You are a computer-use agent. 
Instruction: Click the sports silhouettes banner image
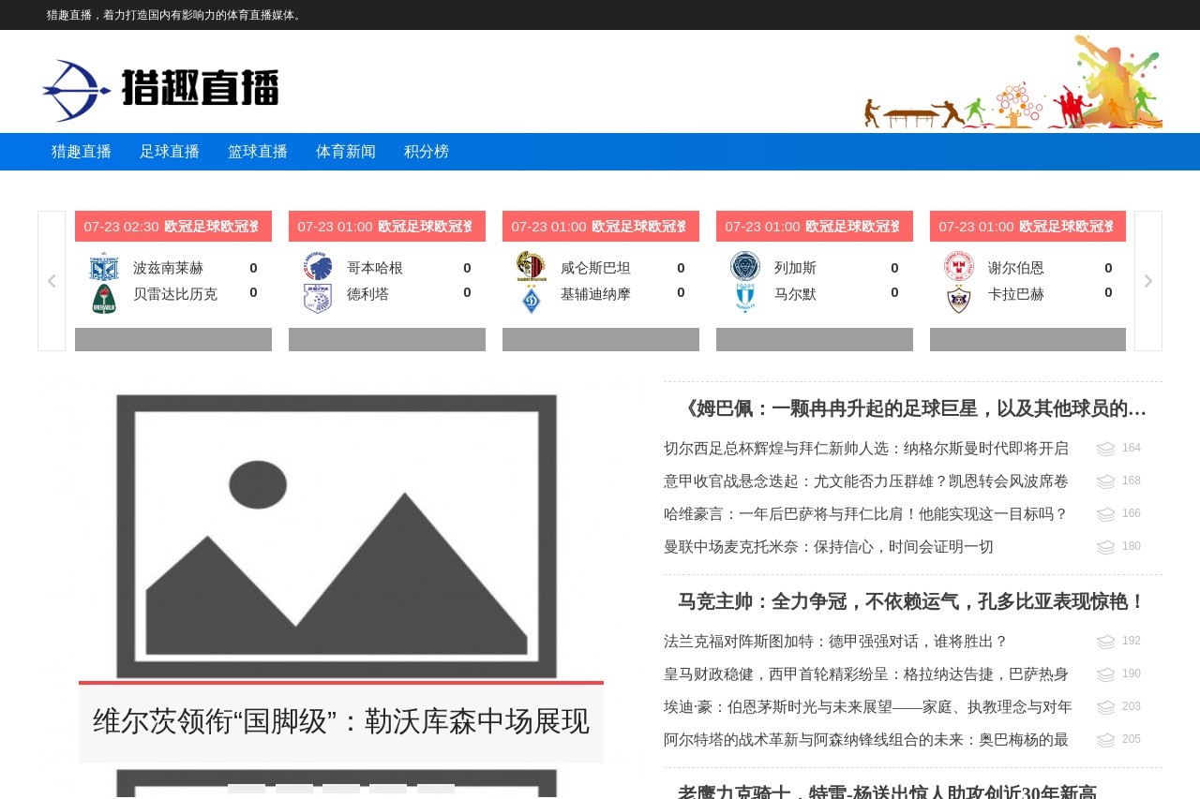[x=1012, y=81]
